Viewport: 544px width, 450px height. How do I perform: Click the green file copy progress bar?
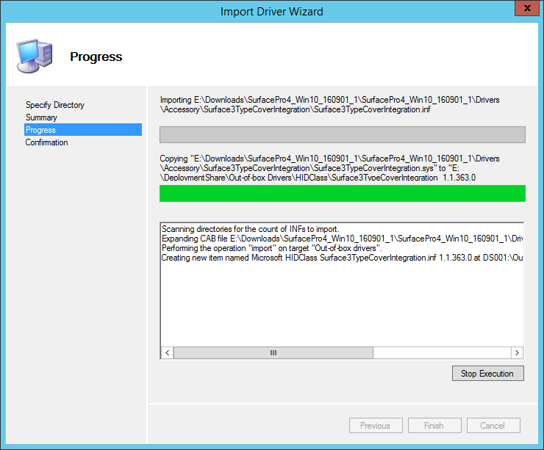[x=342, y=193]
